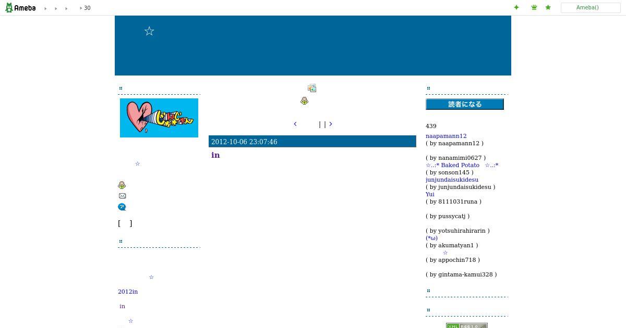Viewport: 626px width, 328px height.
Task: Select the text '( by naapamann12 )'
Action: pos(454,143)
